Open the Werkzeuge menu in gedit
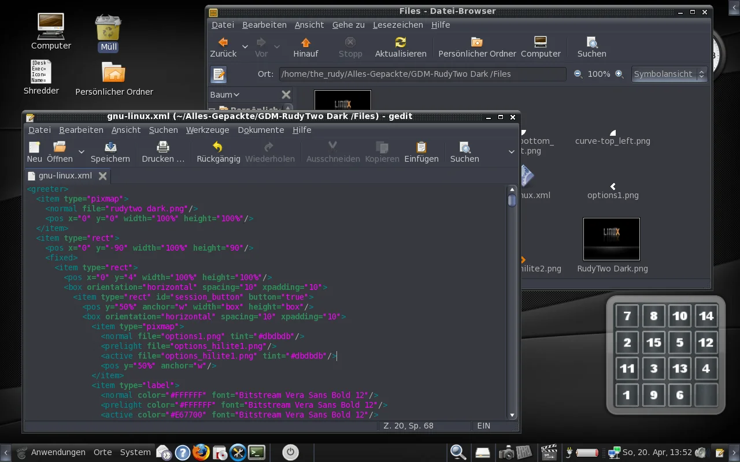This screenshot has height=462, width=740. coord(208,130)
